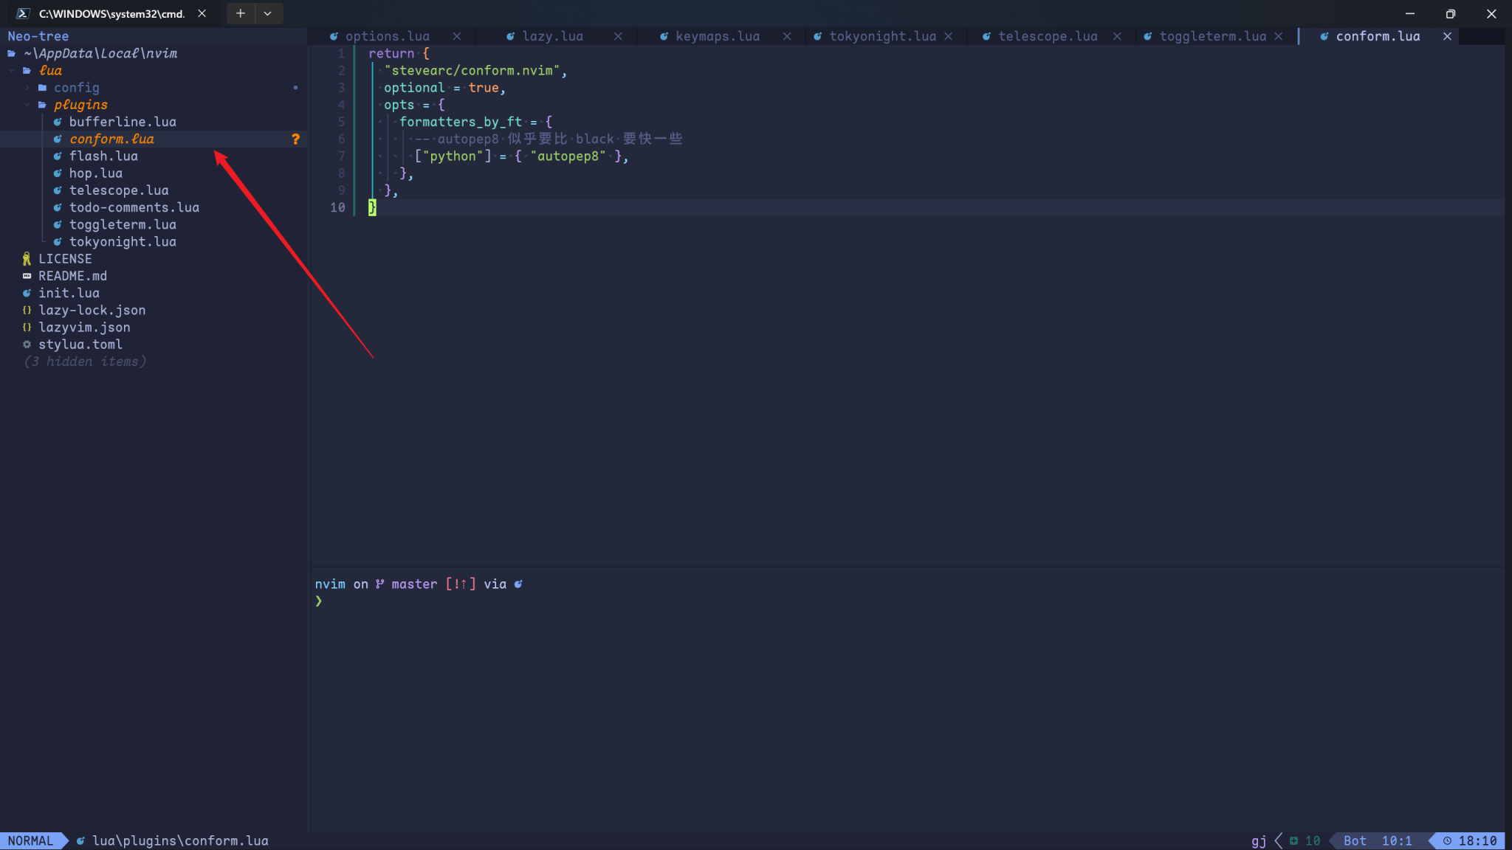Image resolution: width=1512 pixels, height=850 pixels.
Task: Click the question mark git status icon
Action: pos(295,139)
